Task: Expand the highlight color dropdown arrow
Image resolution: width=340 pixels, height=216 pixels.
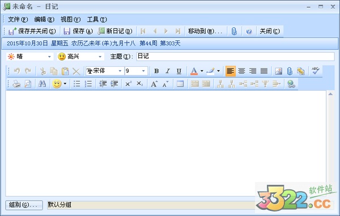Action: click(218, 71)
